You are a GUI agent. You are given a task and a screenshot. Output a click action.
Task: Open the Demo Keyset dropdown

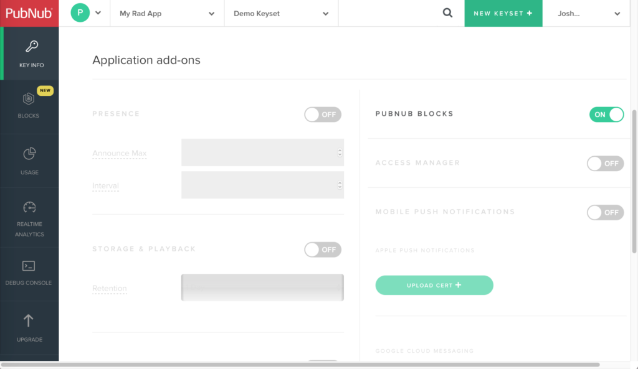point(280,12)
